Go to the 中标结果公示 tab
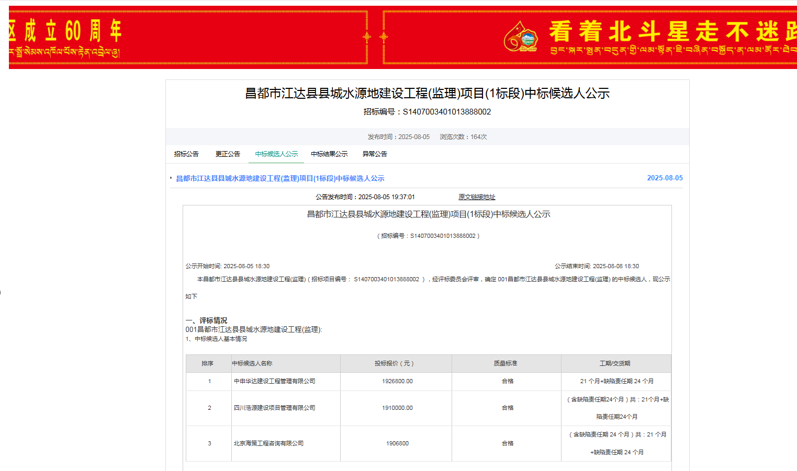The image size is (797, 471). click(329, 154)
